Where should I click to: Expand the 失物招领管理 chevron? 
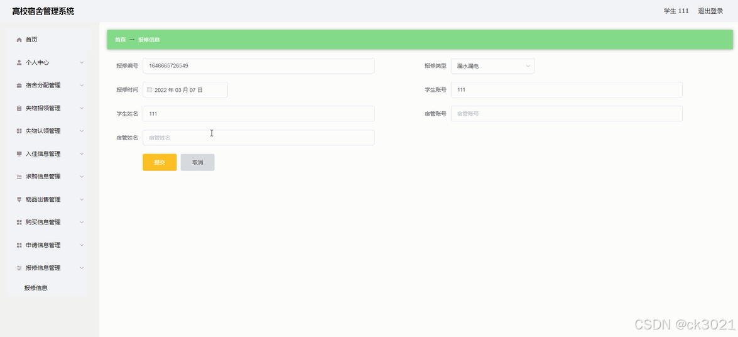coord(82,108)
